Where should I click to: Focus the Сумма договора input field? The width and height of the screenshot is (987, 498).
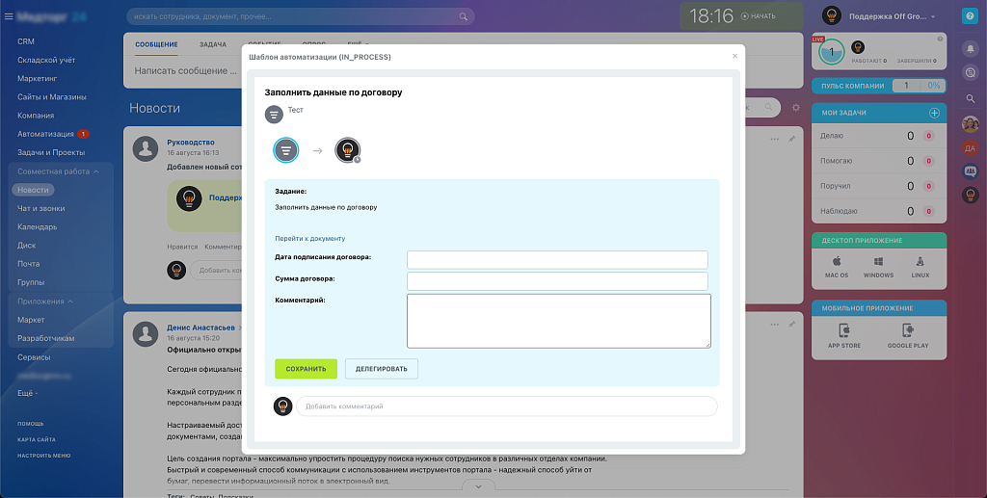coord(557,281)
